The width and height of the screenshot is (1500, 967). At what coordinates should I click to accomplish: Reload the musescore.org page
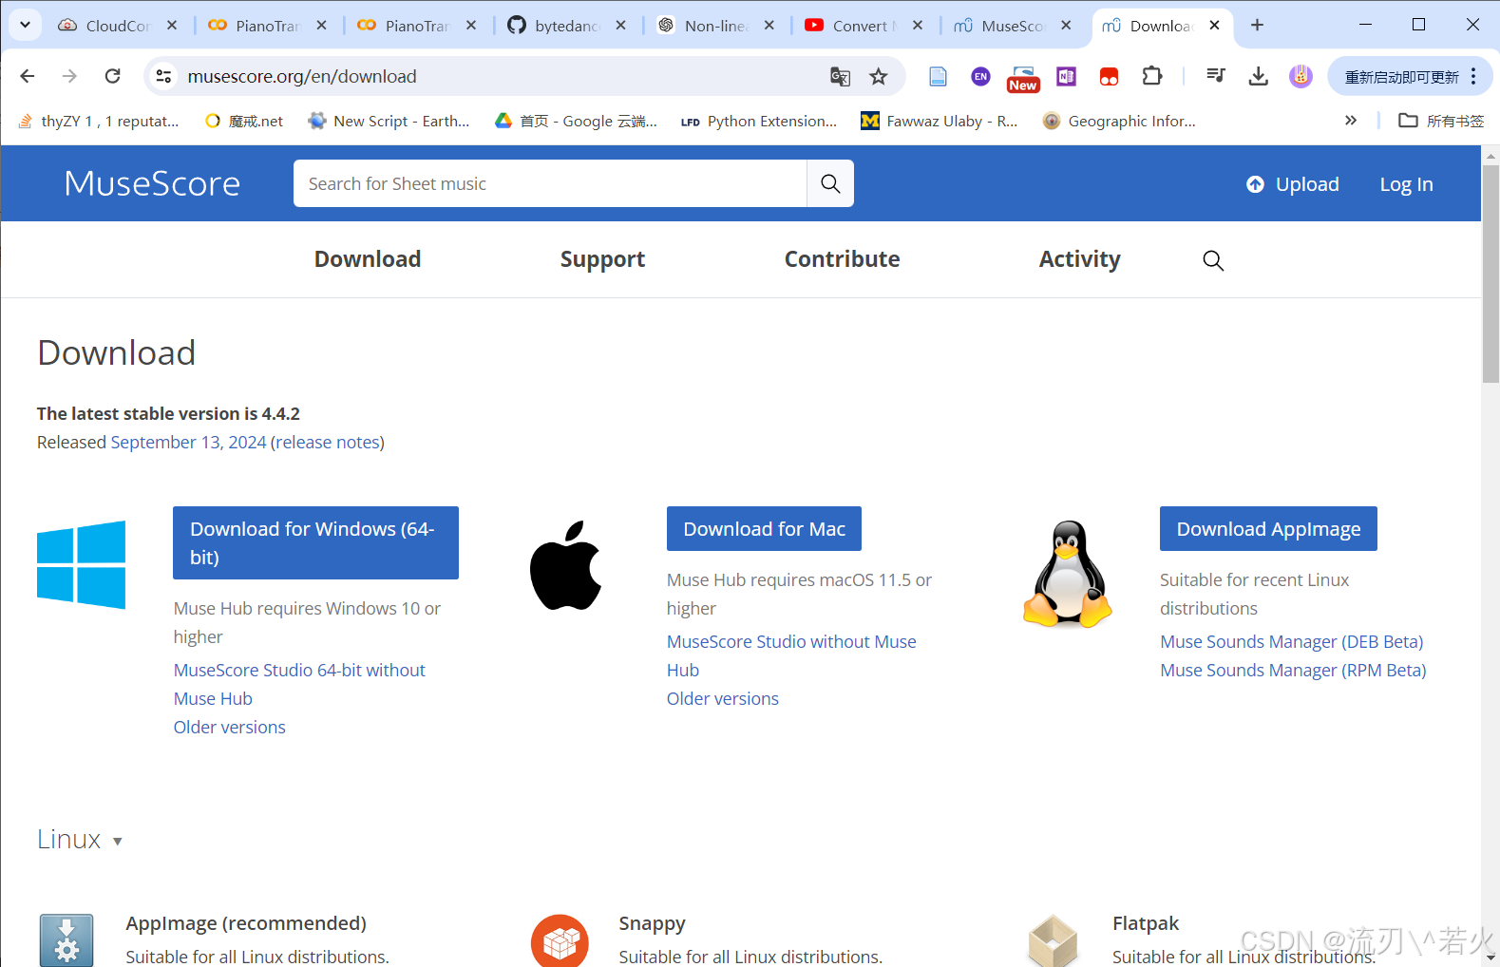112,76
